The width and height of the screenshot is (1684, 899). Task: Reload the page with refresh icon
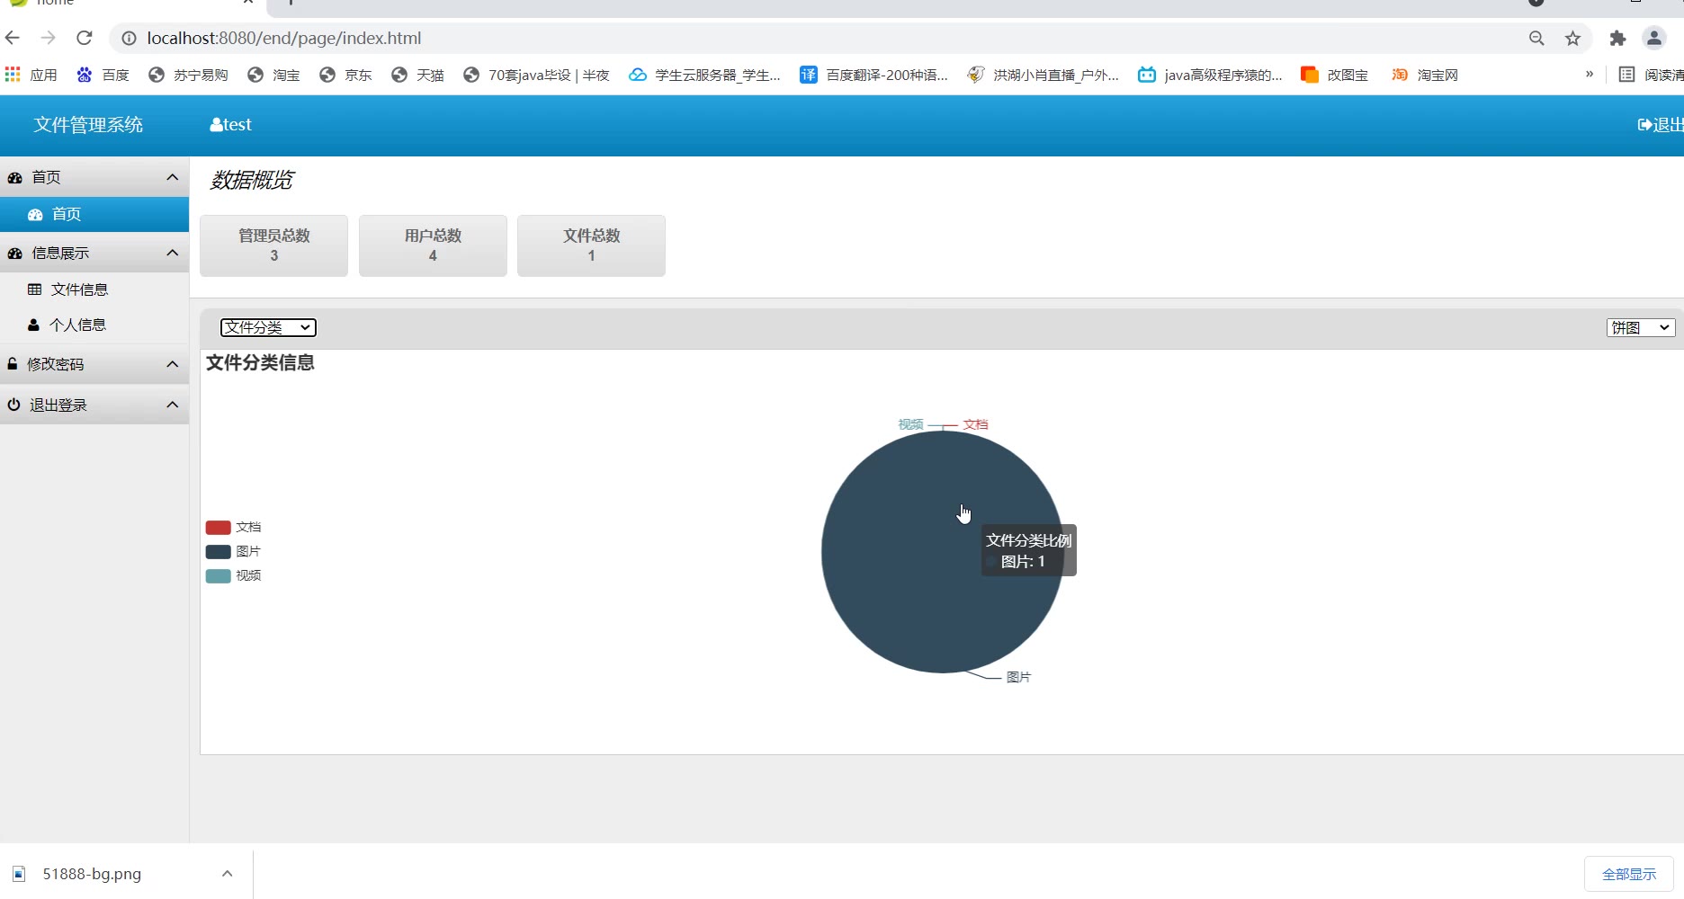pos(85,38)
